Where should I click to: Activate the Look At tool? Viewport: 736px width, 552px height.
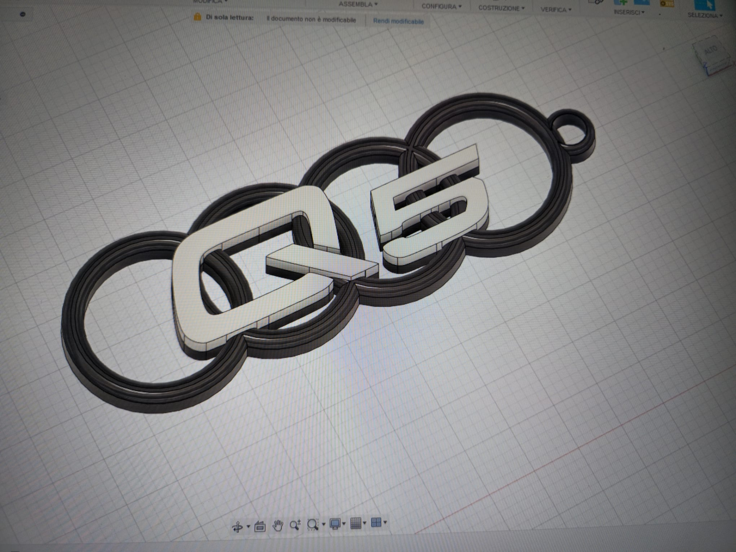[260, 526]
